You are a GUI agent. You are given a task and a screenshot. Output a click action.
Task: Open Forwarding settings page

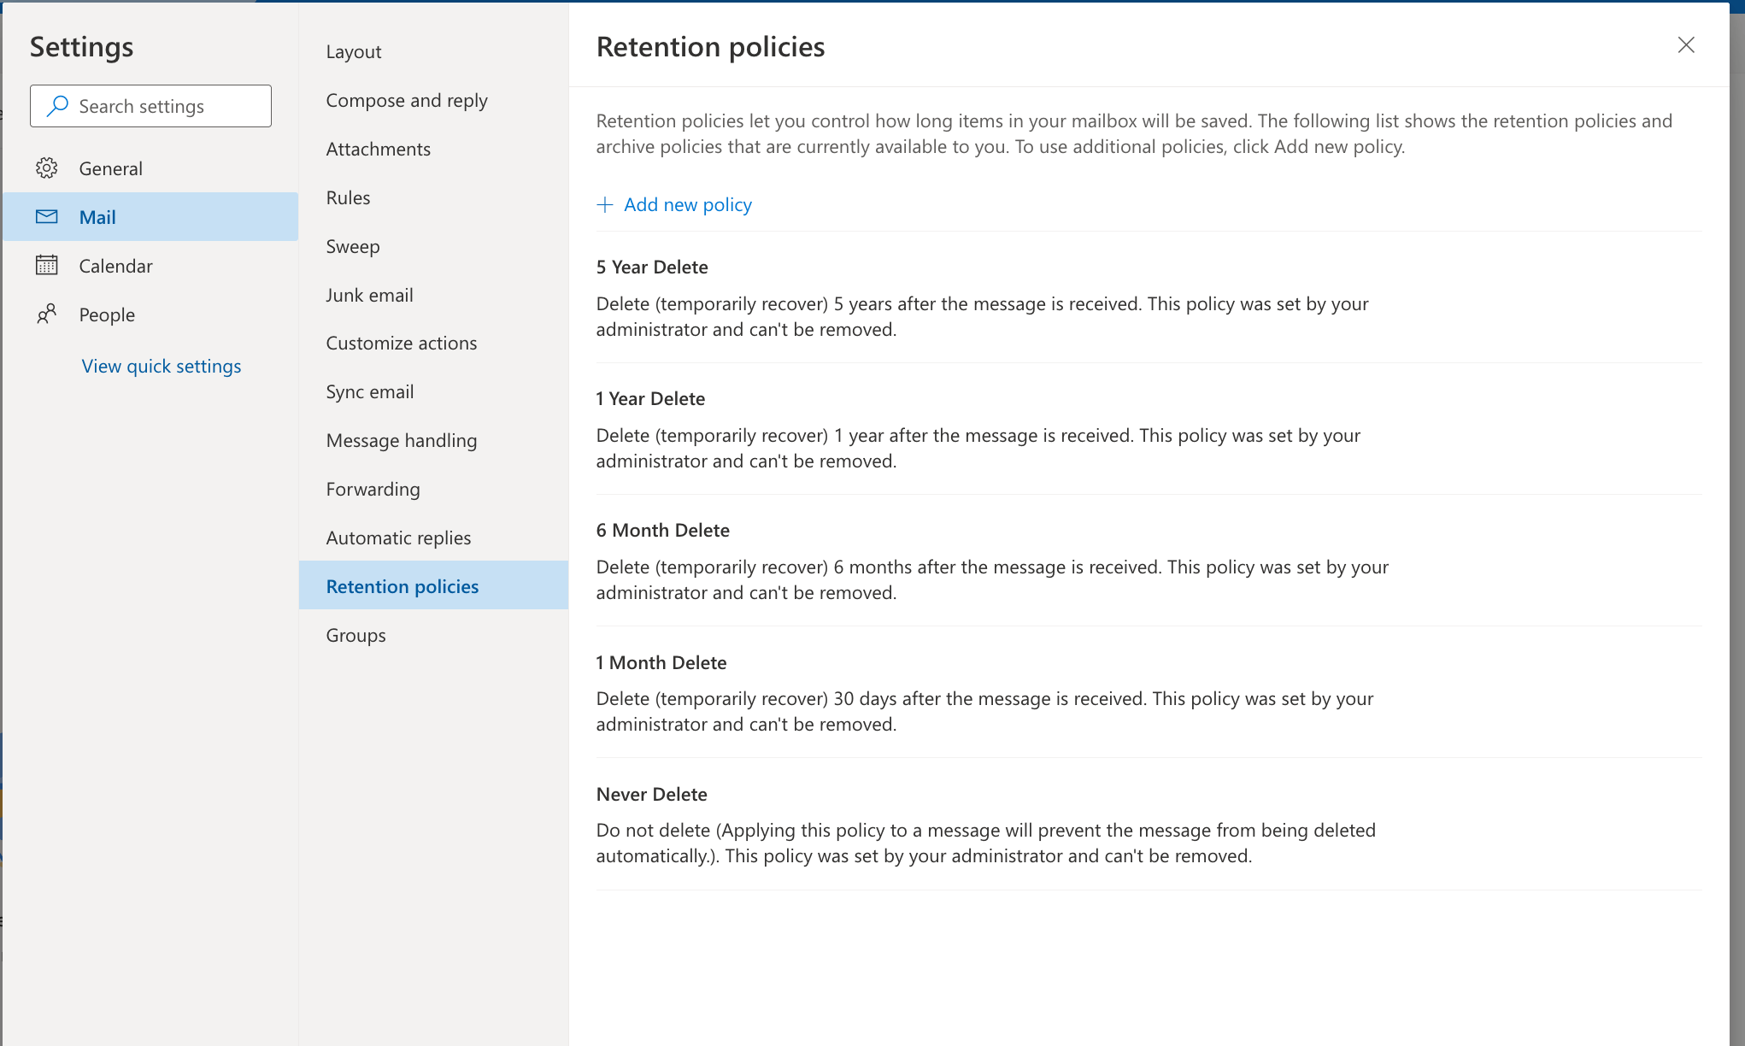373,489
